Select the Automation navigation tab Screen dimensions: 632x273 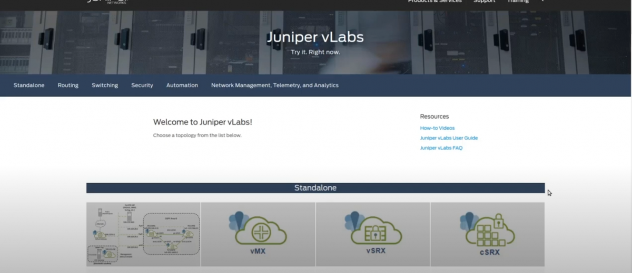coord(182,85)
